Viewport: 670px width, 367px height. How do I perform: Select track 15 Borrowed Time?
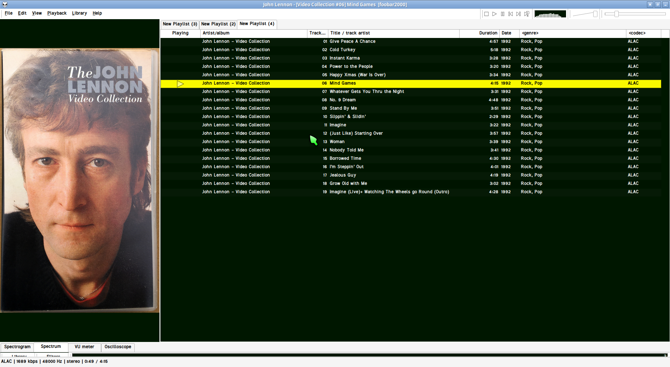click(x=411, y=158)
